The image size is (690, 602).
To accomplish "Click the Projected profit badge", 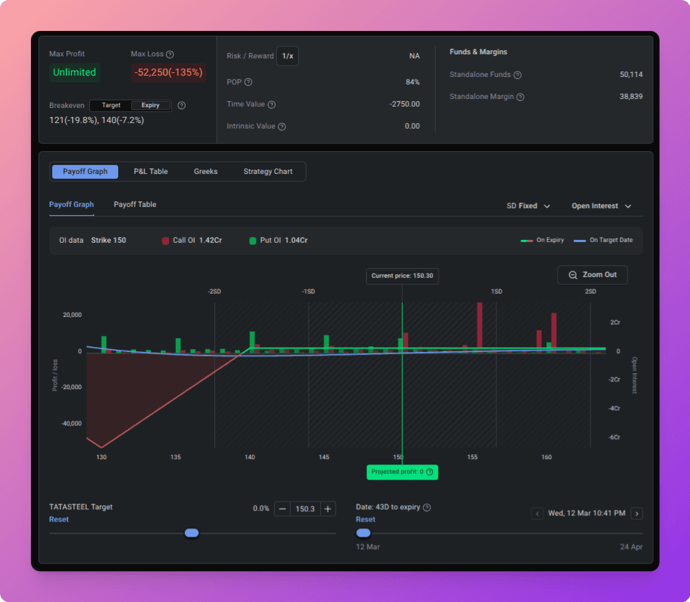I will pos(402,472).
